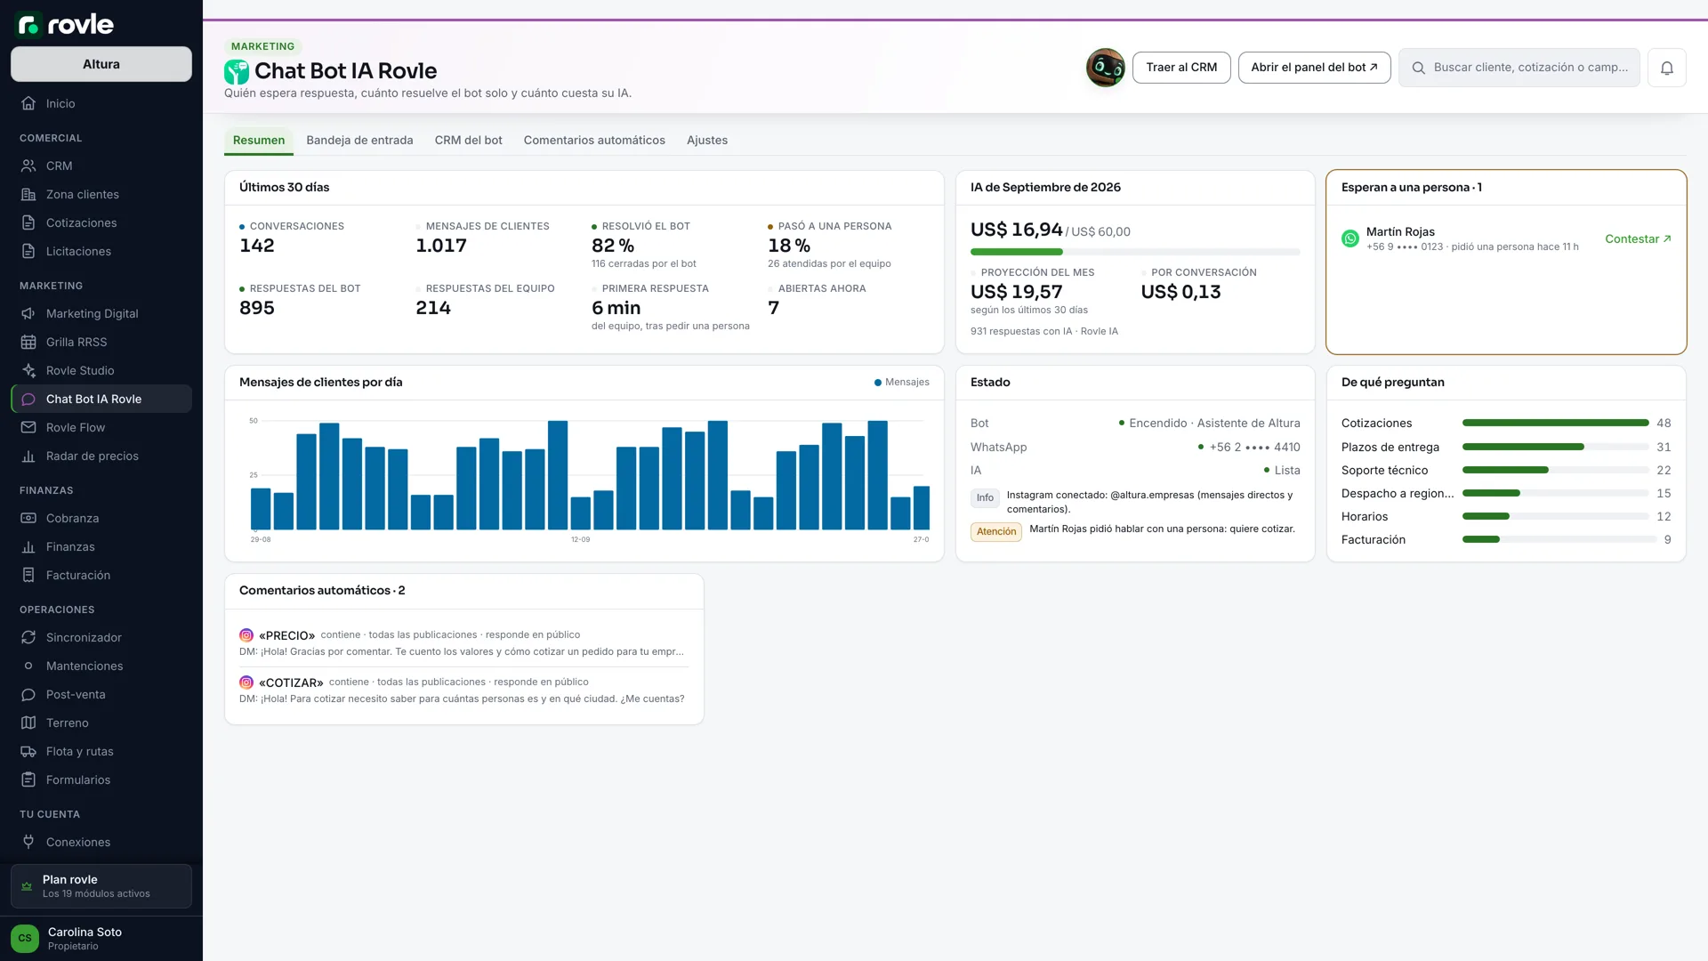Screen dimensions: 1708x961
Task: Click Abrir el panel del bot
Action: (1314, 68)
